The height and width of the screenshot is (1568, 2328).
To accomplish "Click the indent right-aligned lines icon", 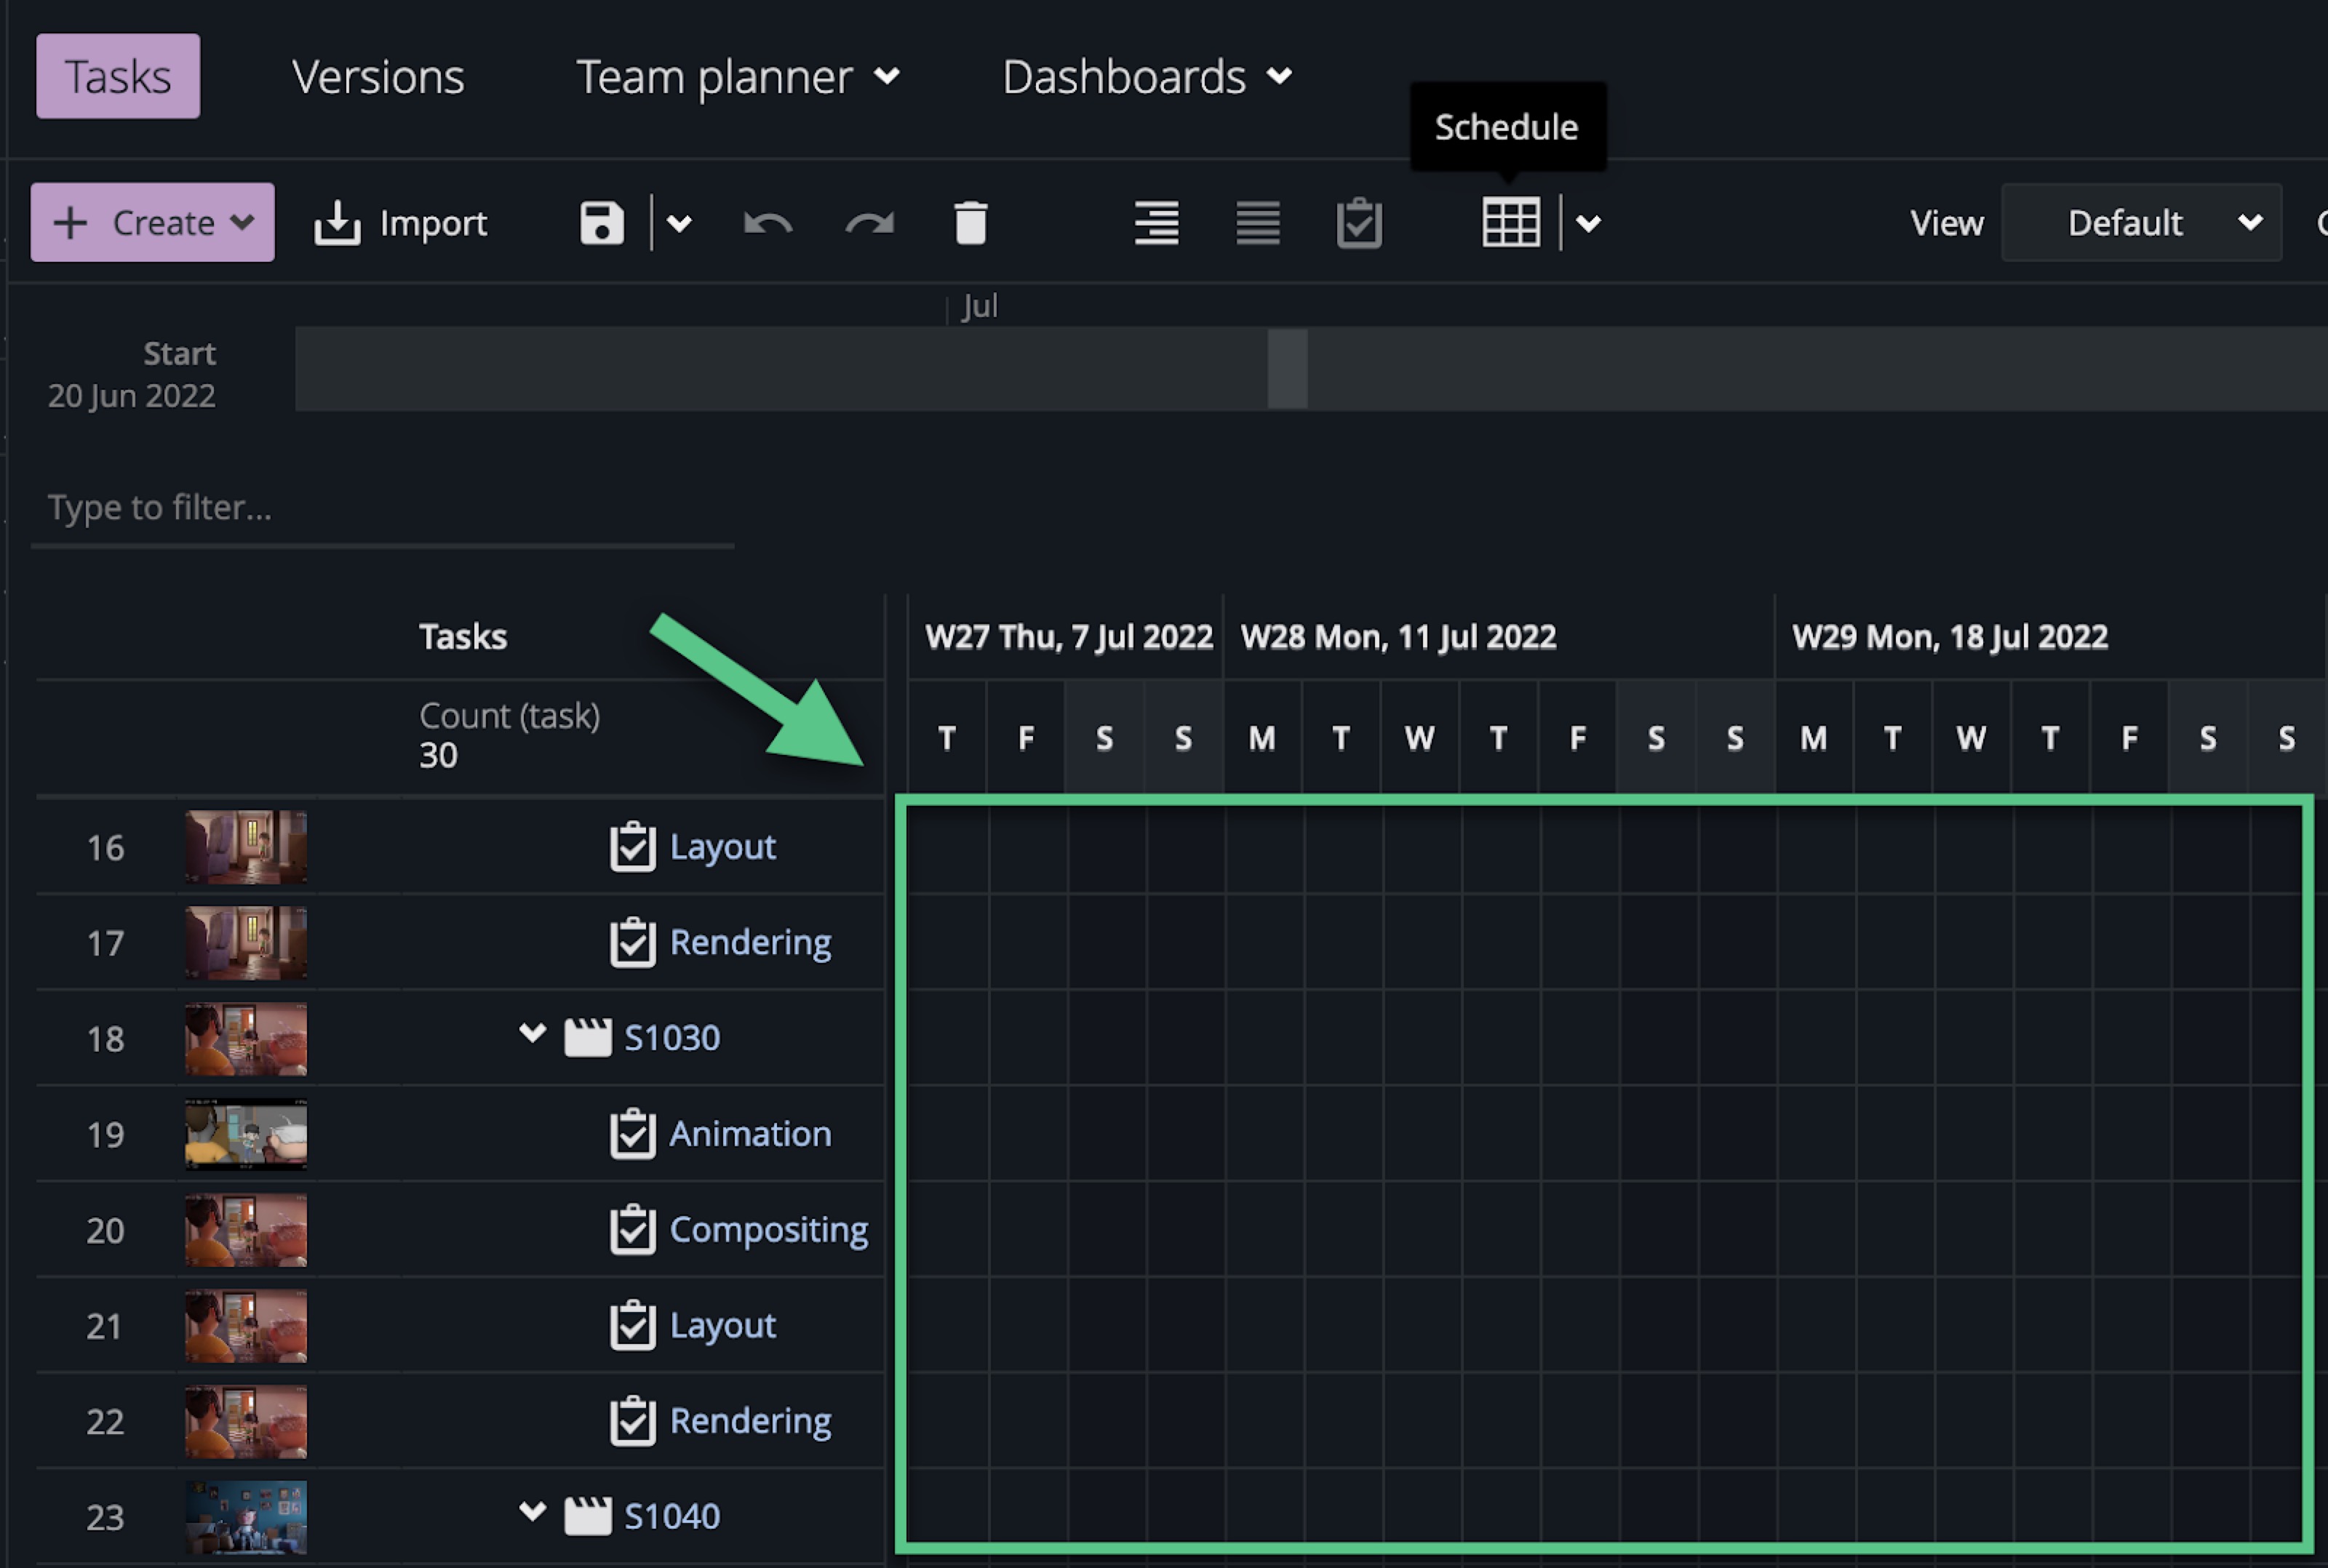I will click(1156, 222).
